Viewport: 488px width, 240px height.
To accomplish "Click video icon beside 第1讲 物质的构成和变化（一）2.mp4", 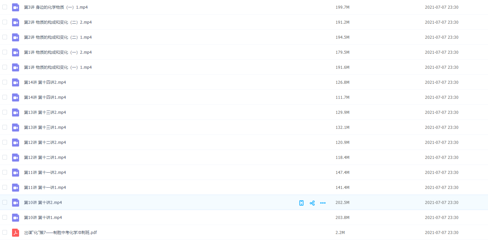I will click(15, 52).
